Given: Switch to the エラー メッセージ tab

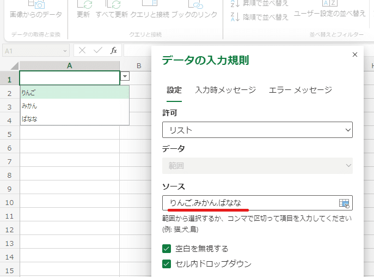Looking at the screenshot, I should coord(301,90).
